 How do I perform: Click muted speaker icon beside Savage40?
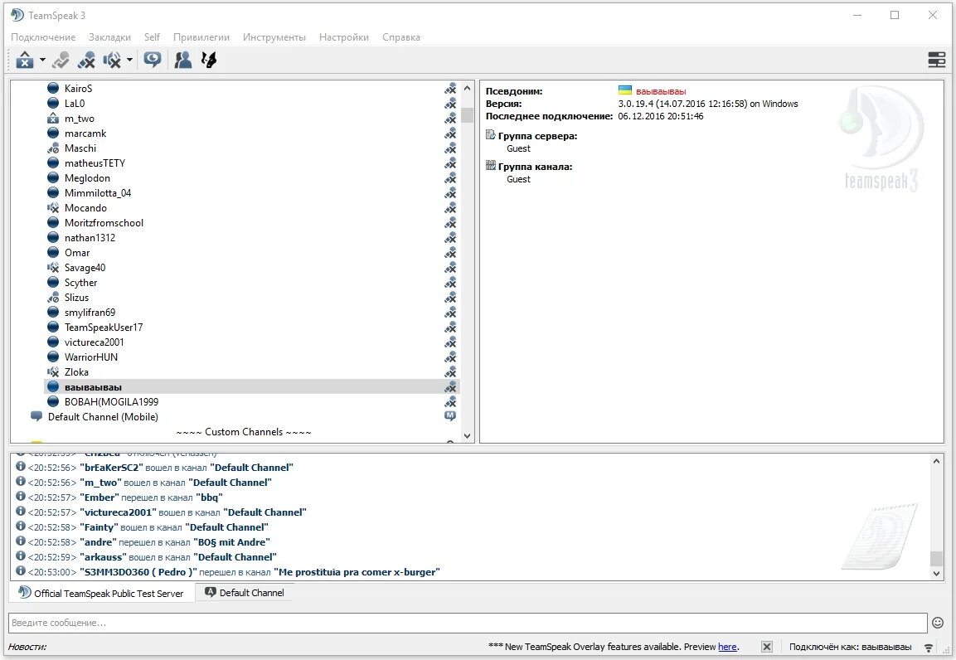[x=53, y=268]
